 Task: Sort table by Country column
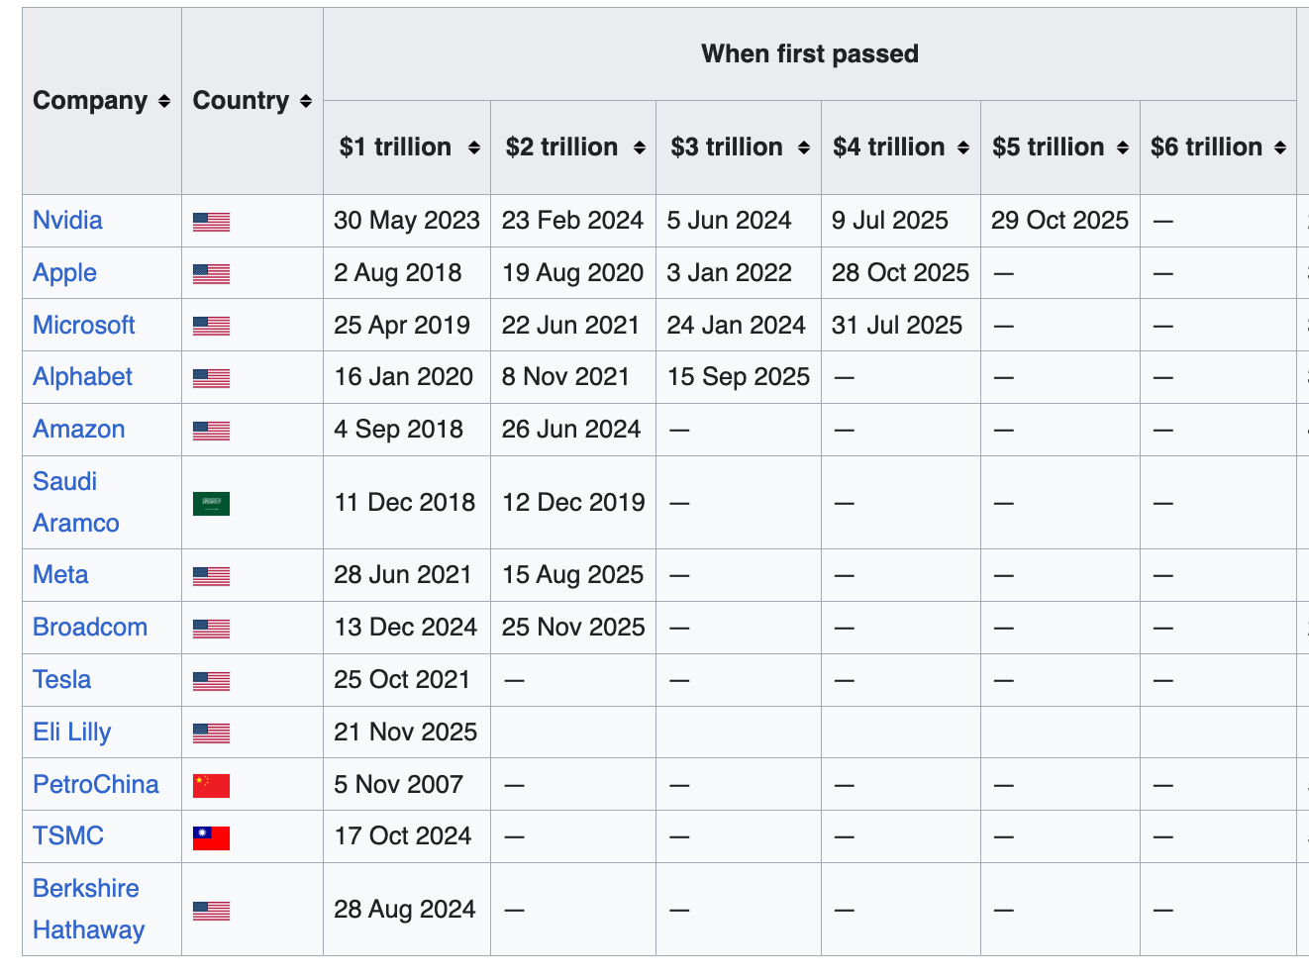(x=305, y=101)
